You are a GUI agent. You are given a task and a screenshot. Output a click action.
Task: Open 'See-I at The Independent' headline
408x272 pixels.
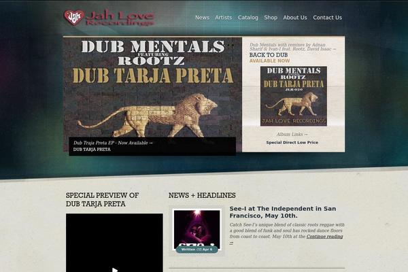coord(283,212)
